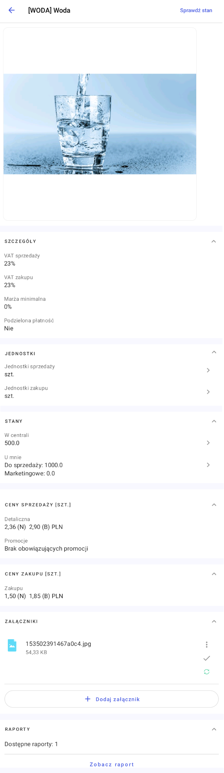Open Jednostki sprzedaży arrow
The height and width of the screenshot is (773, 224).
(208, 370)
